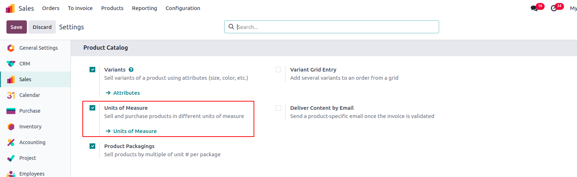Open the Orders menu
This screenshot has height=177, width=577.
[x=51, y=8]
